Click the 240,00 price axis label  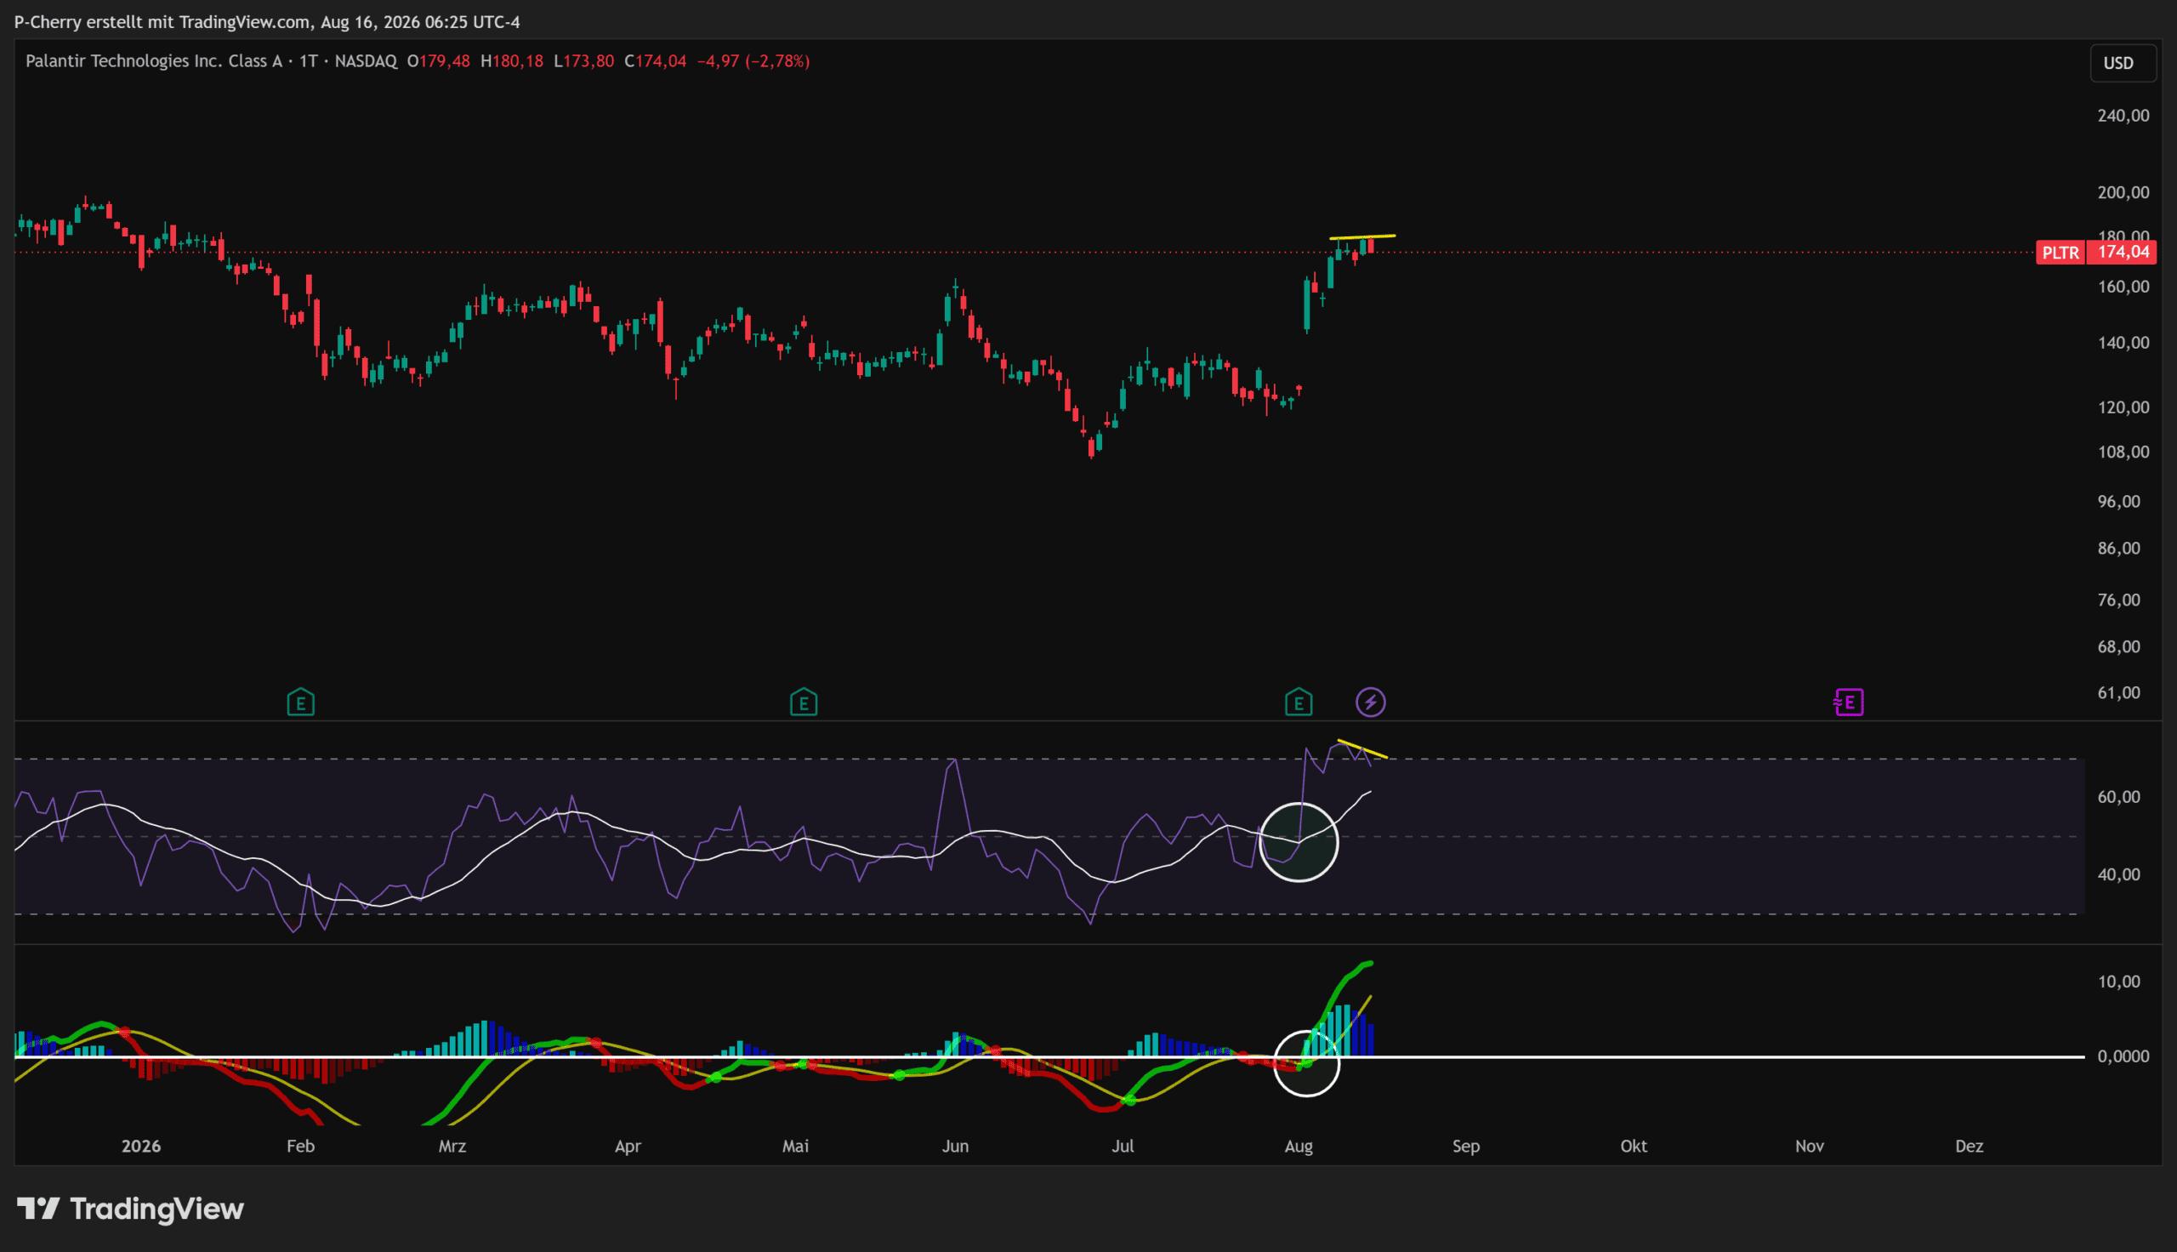click(x=2123, y=115)
